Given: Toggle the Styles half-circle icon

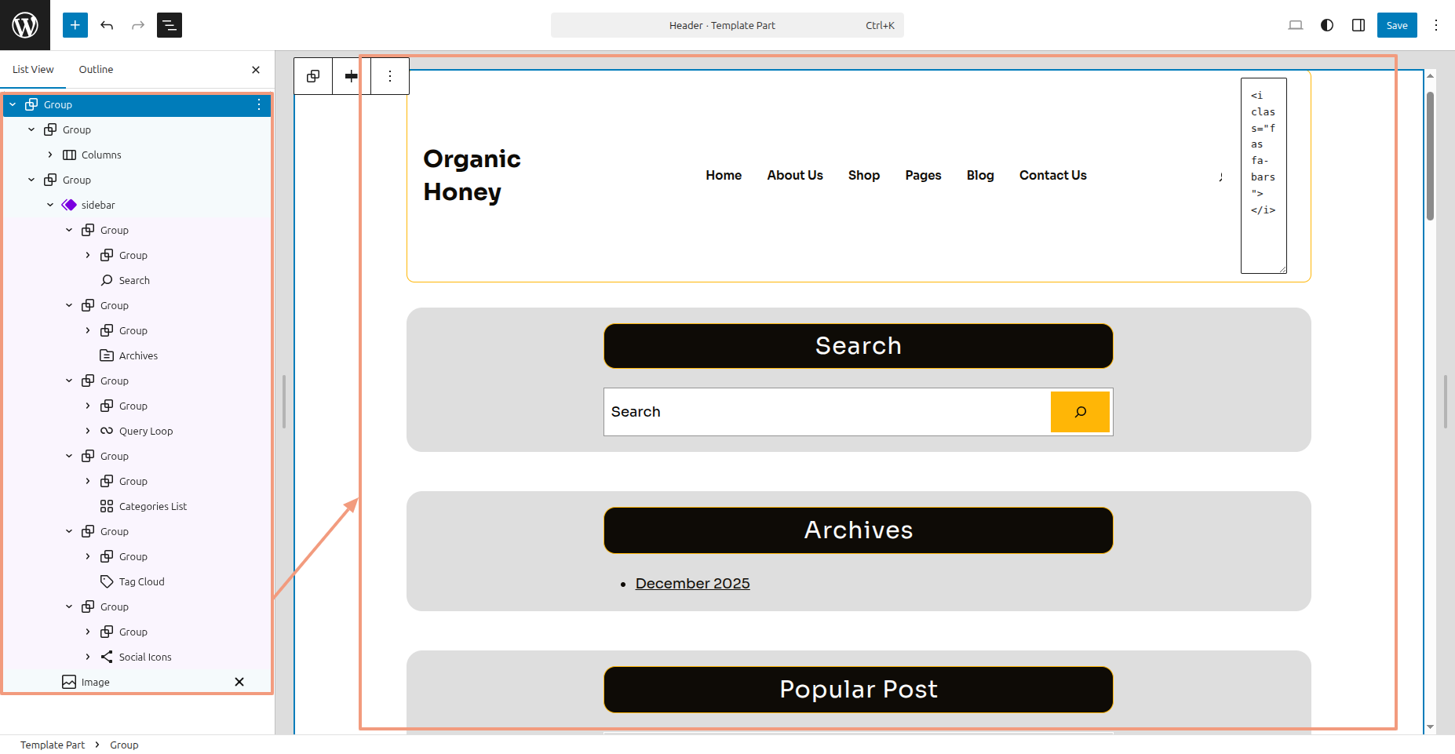Looking at the screenshot, I should pos(1327,25).
